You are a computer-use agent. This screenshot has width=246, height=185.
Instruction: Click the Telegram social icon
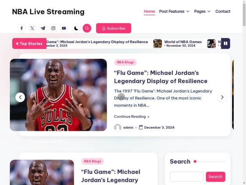(43, 28)
